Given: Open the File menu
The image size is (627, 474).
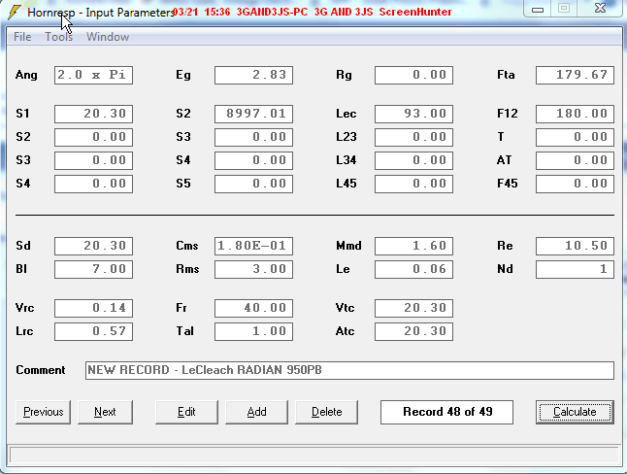Looking at the screenshot, I should (x=22, y=37).
